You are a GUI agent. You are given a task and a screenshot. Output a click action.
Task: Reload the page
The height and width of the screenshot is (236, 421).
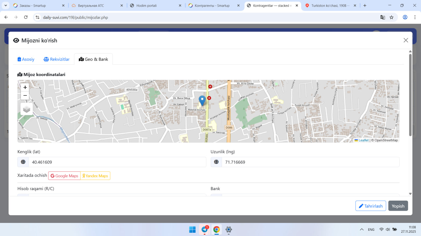(x=26, y=17)
